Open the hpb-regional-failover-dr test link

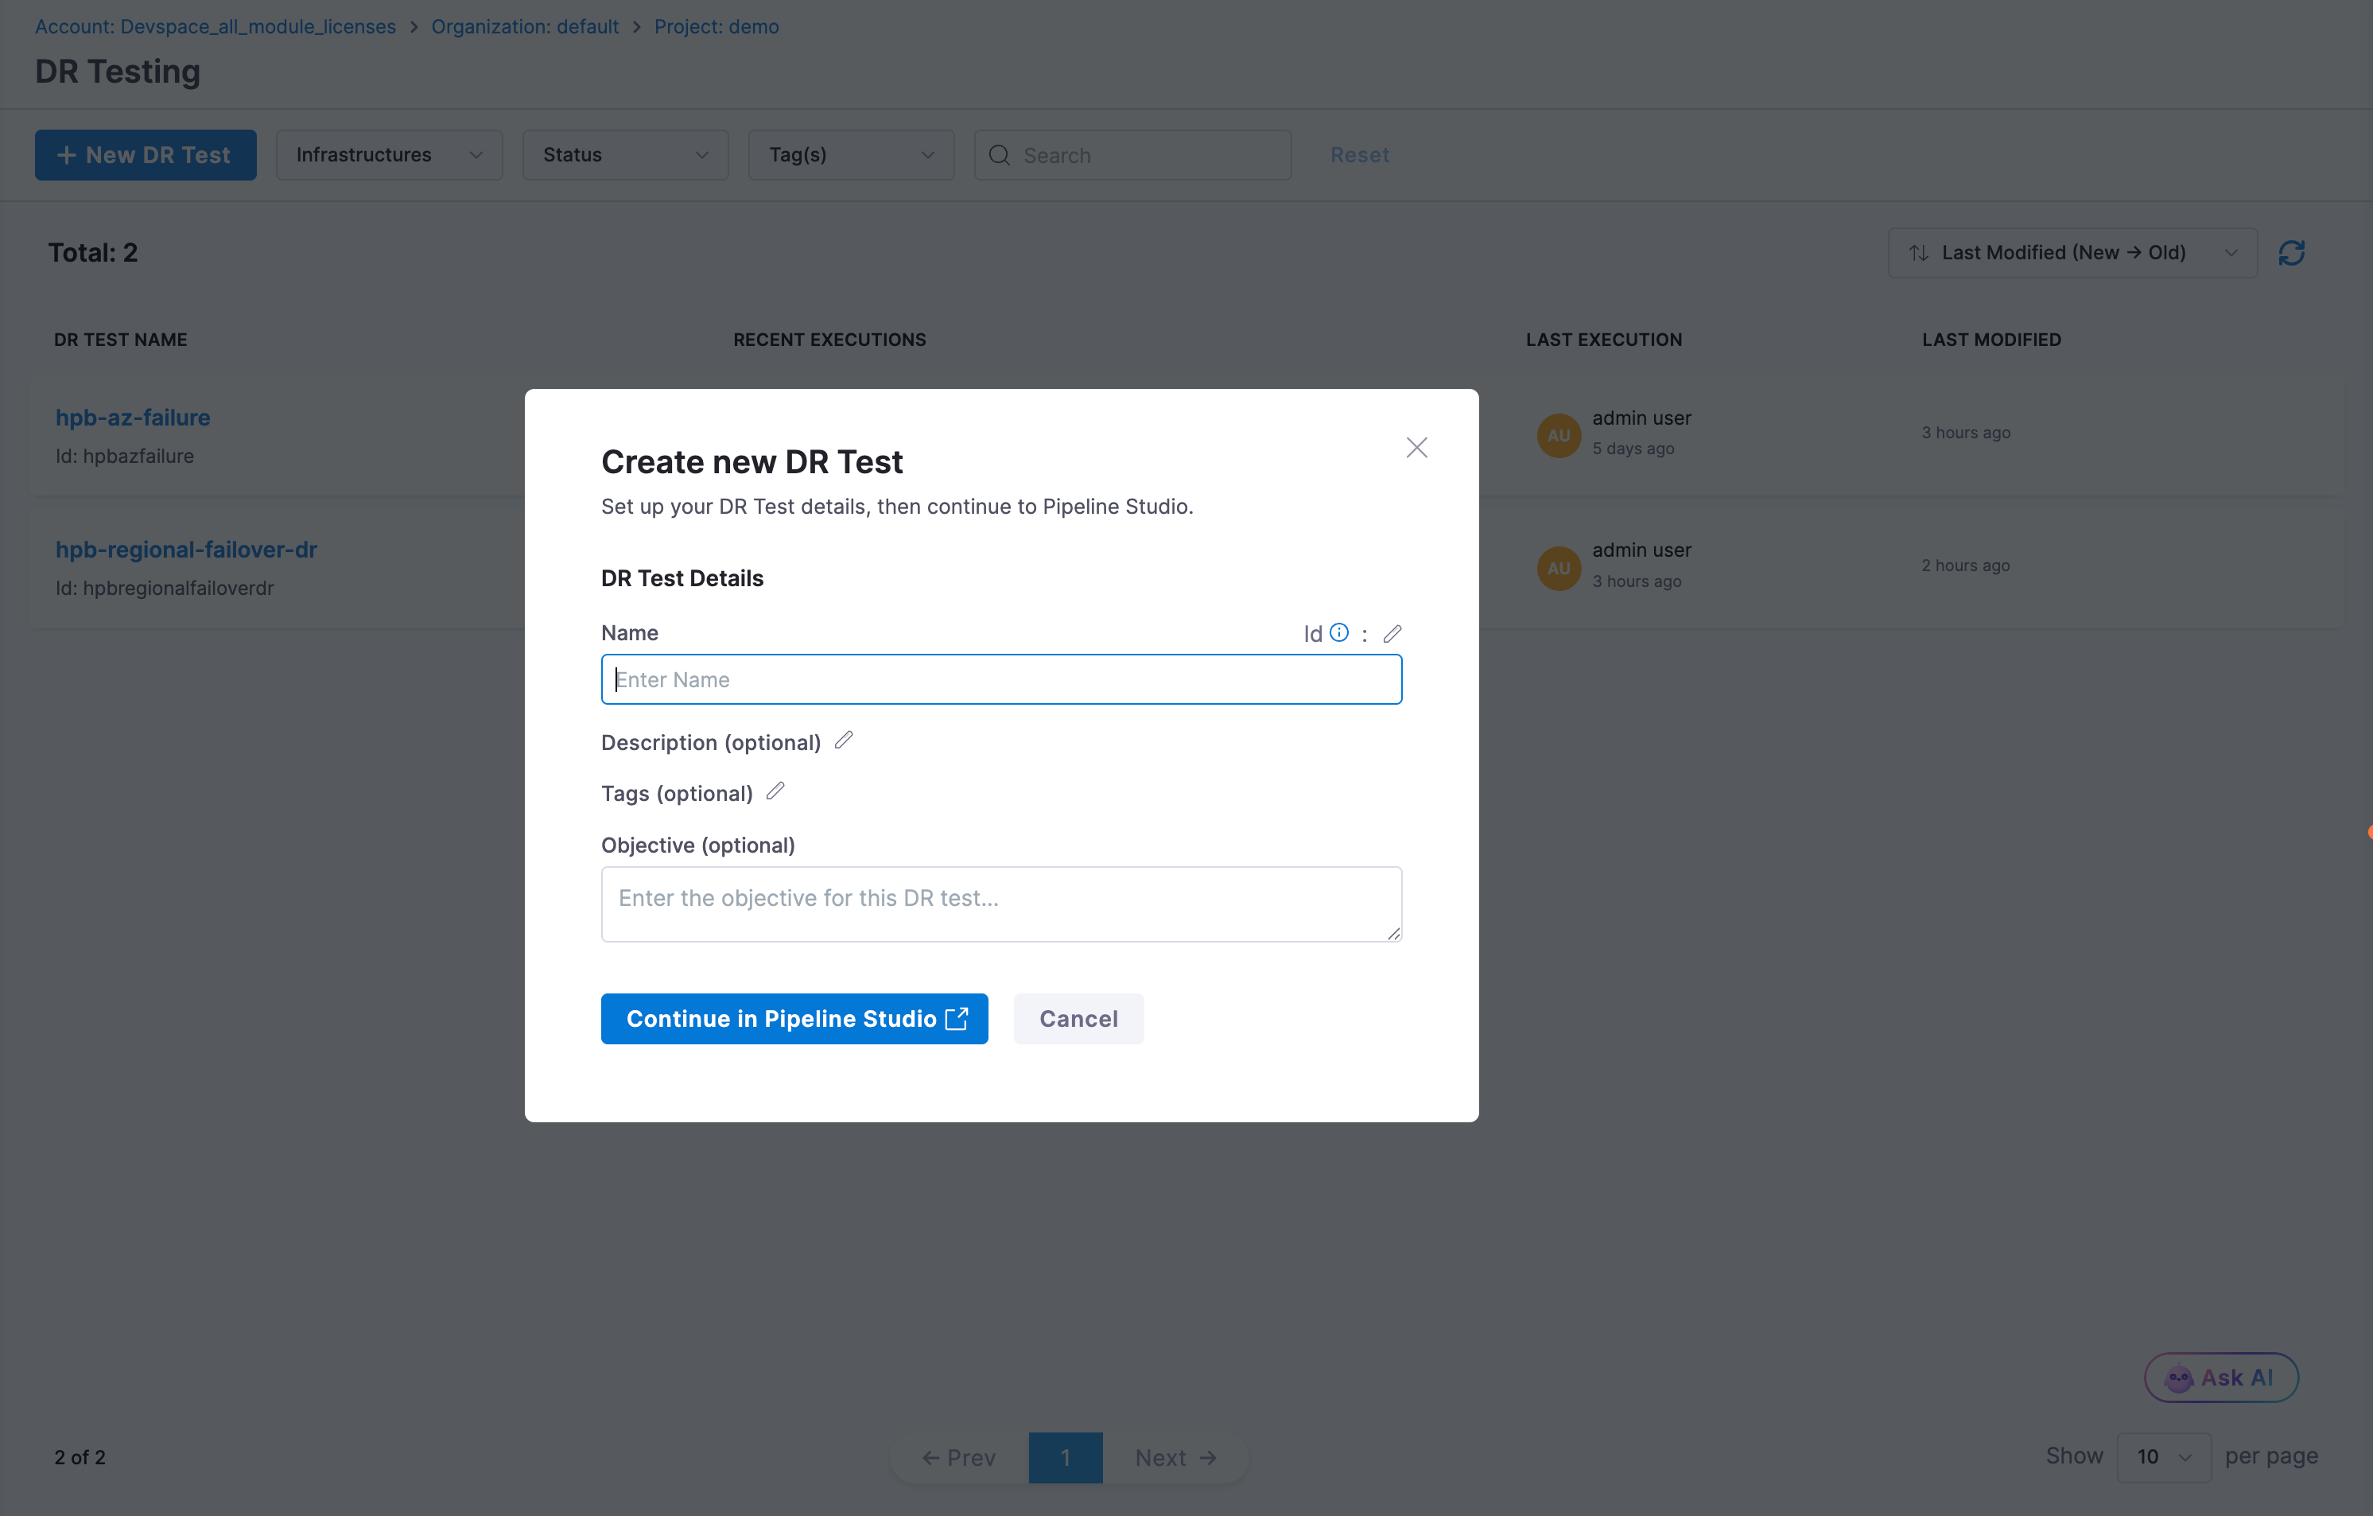click(x=186, y=549)
